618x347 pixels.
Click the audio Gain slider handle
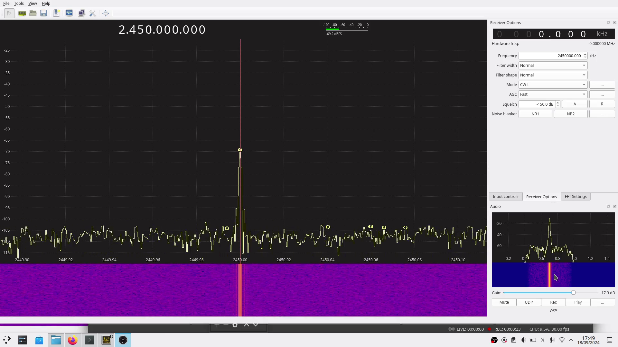click(x=573, y=293)
